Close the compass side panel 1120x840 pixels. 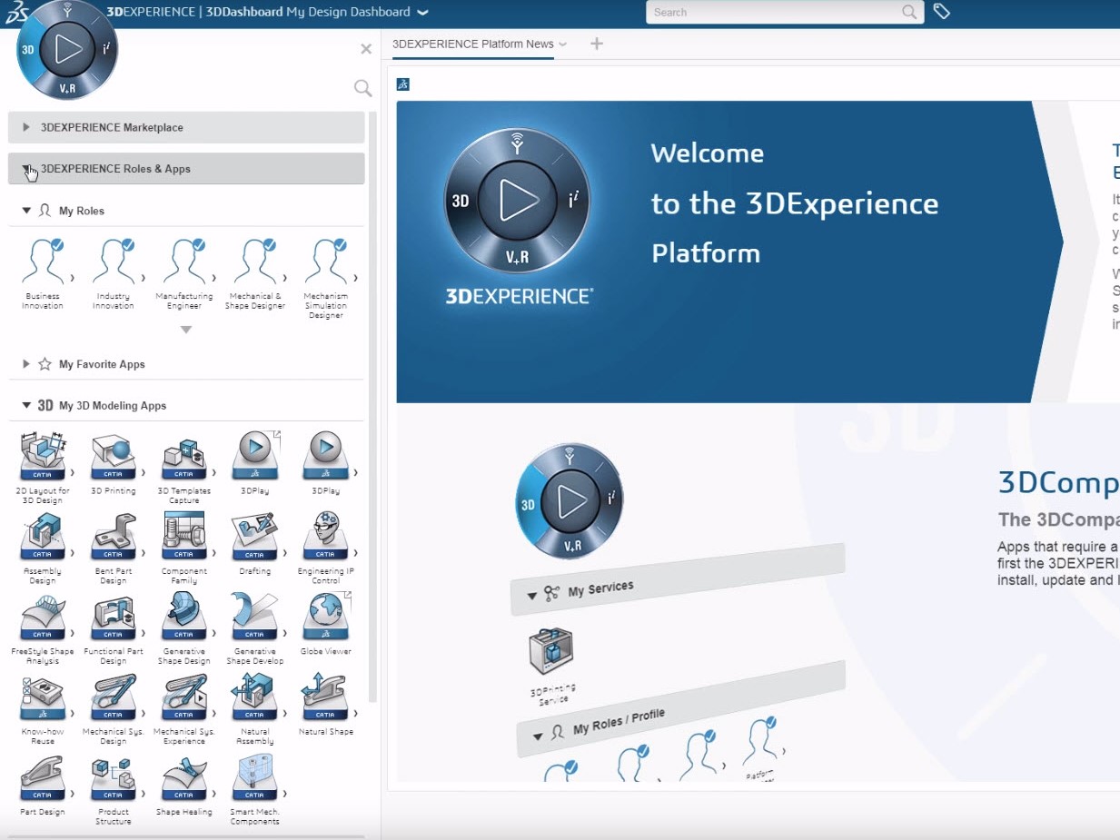(x=366, y=49)
